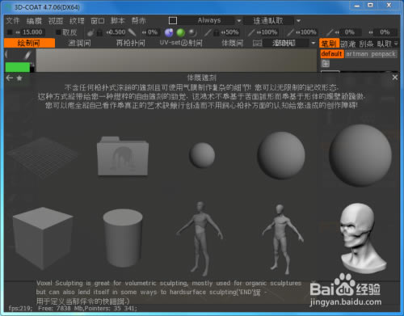Screen dimensions: 404x316
Task: Open the fourth brush panel tab
Action: pyautogui.click(x=385, y=44)
